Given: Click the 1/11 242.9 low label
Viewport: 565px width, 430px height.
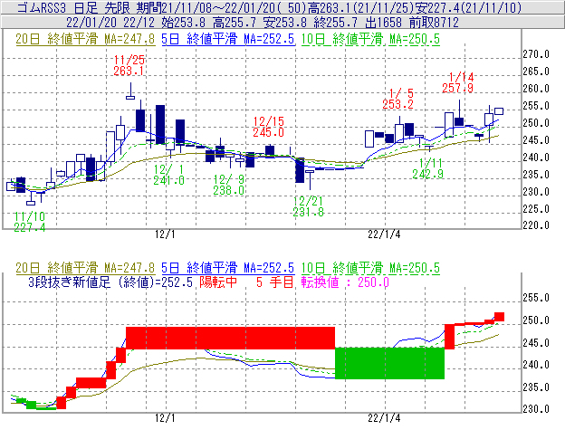Looking at the screenshot, I should (427, 168).
